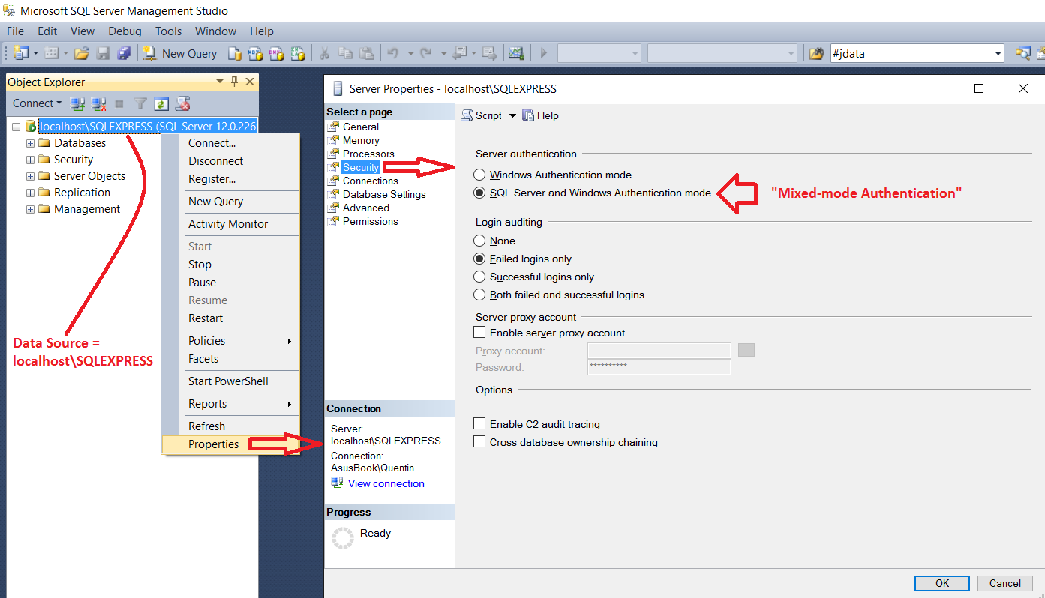Click the Disconnect icon in Object Explorer
The image size is (1045, 598).
tap(98, 103)
